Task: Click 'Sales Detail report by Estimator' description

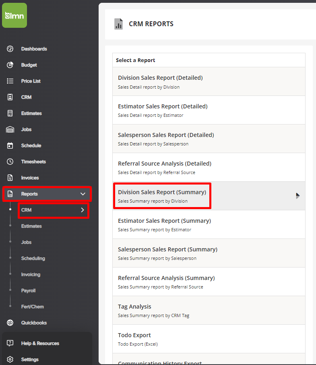Action: (151, 115)
